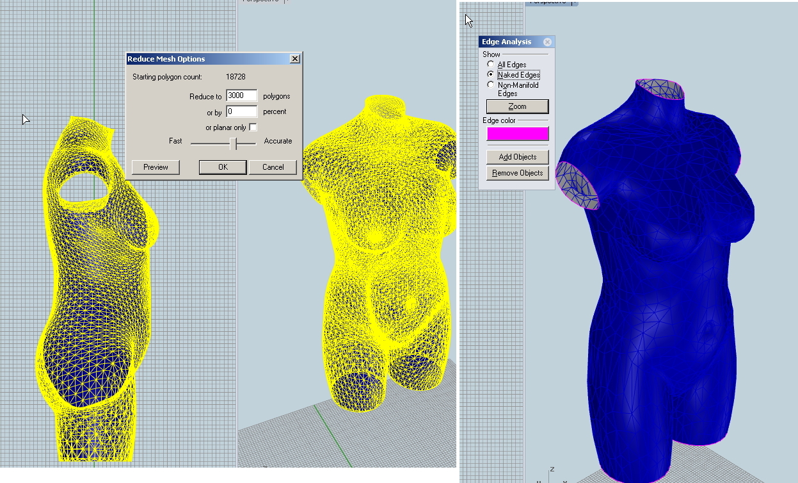Image resolution: width=798 pixels, height=483 pixels.
Task: Select the Naked Edges radio option
Action: click(491, 75)
